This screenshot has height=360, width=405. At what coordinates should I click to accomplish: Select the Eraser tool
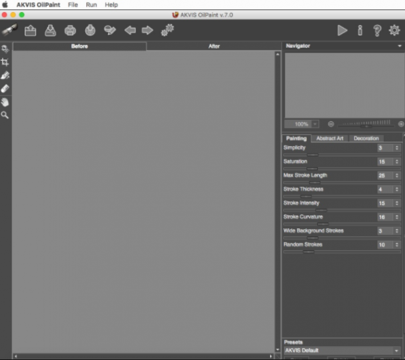[x=5, y=89]
